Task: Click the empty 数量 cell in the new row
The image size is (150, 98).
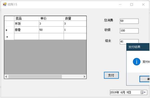Action: tap(75, 37)
